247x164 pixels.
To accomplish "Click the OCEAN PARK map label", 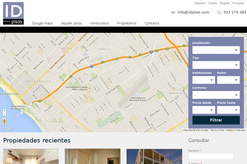I will point(56,122).
